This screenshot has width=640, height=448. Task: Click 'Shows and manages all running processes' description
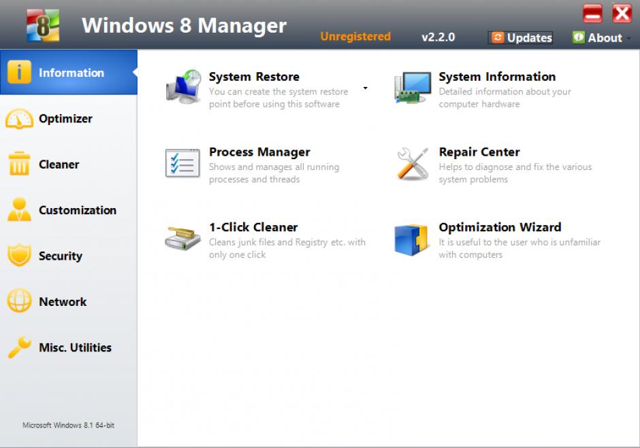tap(274, 173)
